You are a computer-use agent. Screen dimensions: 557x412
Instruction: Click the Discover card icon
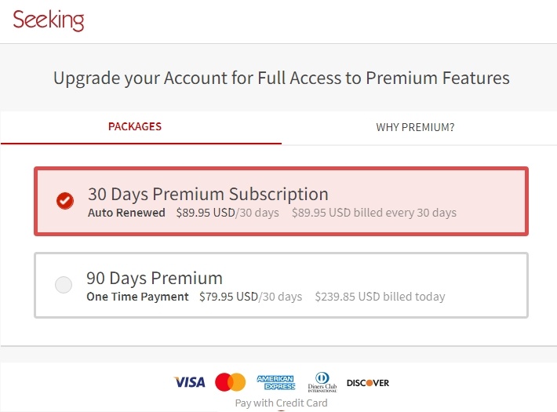point(368,383)
